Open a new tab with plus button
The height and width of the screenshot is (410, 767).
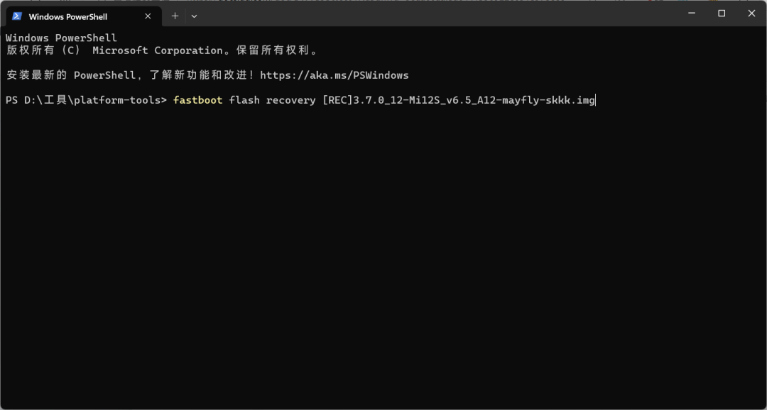tap(175, 16)
